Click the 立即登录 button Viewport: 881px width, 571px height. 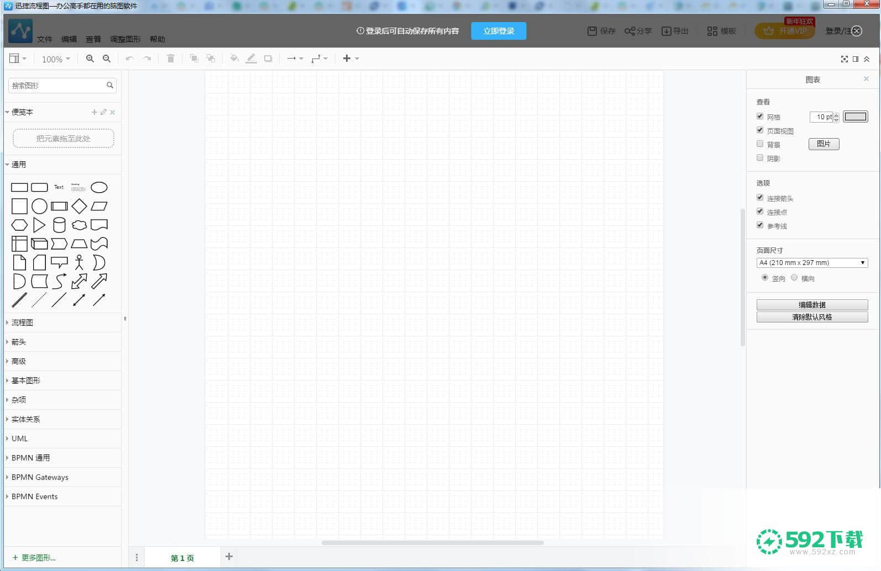(x=499, y=31)
